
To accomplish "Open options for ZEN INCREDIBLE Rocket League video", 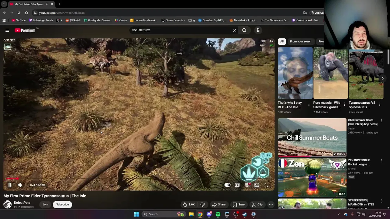I will [x=382, y=161].
